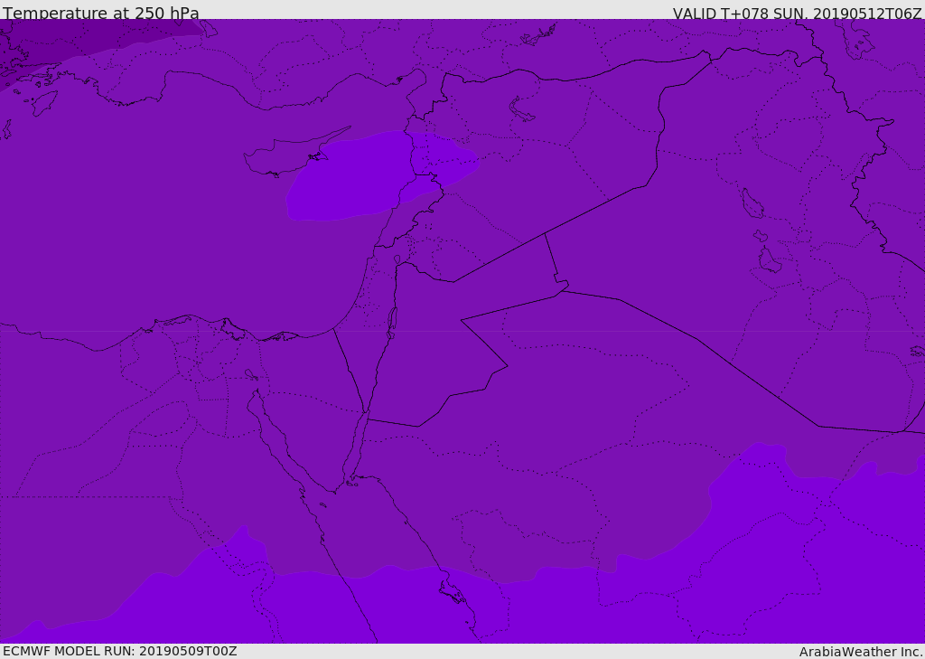Click Lake Tharthar in Iraq
925x659 pixels.
[752, 203]
